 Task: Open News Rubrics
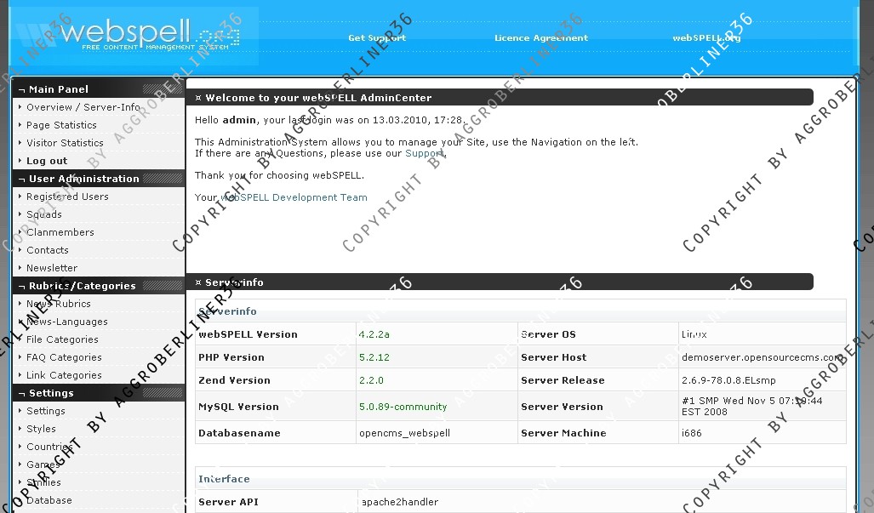[59, 304]
